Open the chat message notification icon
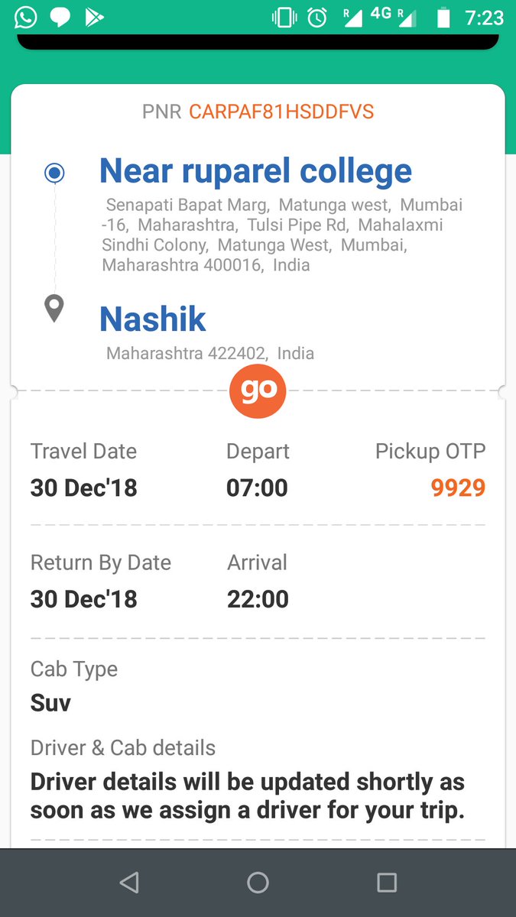 coord(60,17)
